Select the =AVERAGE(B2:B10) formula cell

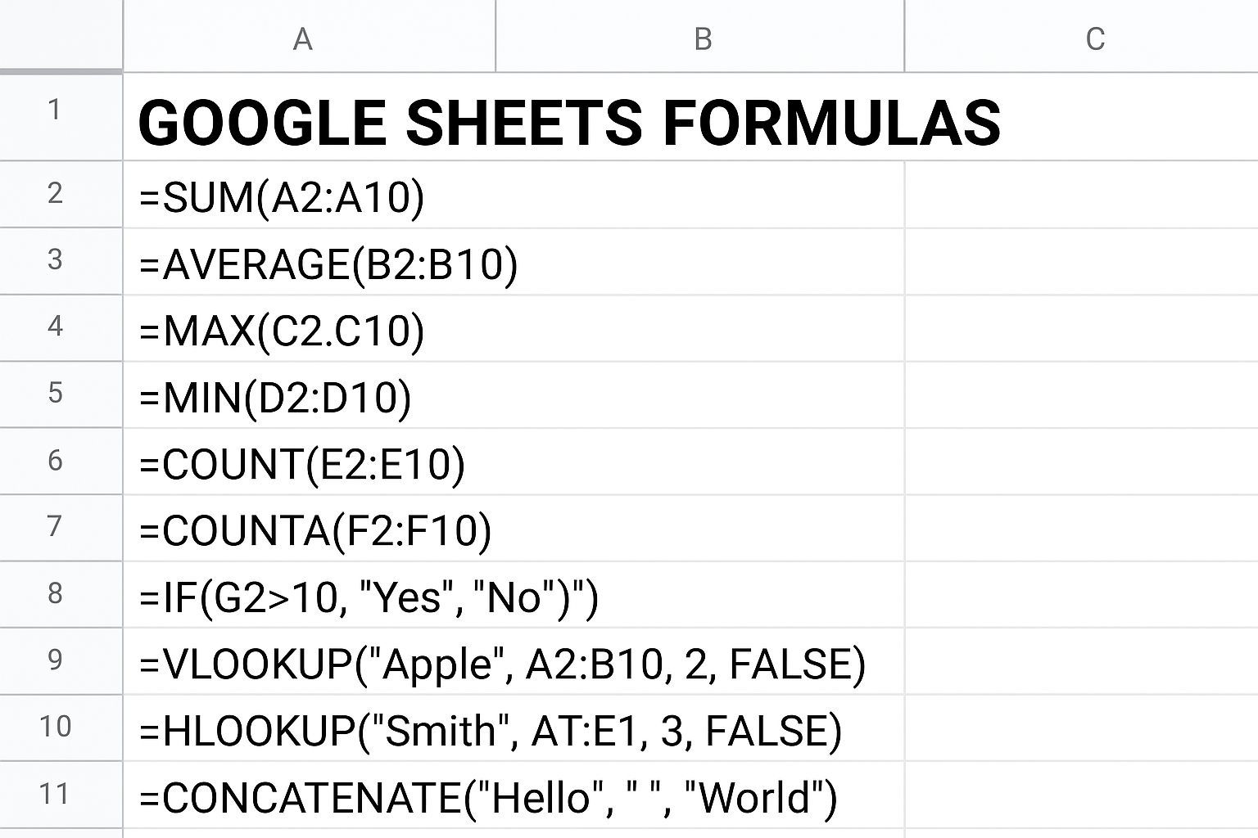[x=328, y=264]
